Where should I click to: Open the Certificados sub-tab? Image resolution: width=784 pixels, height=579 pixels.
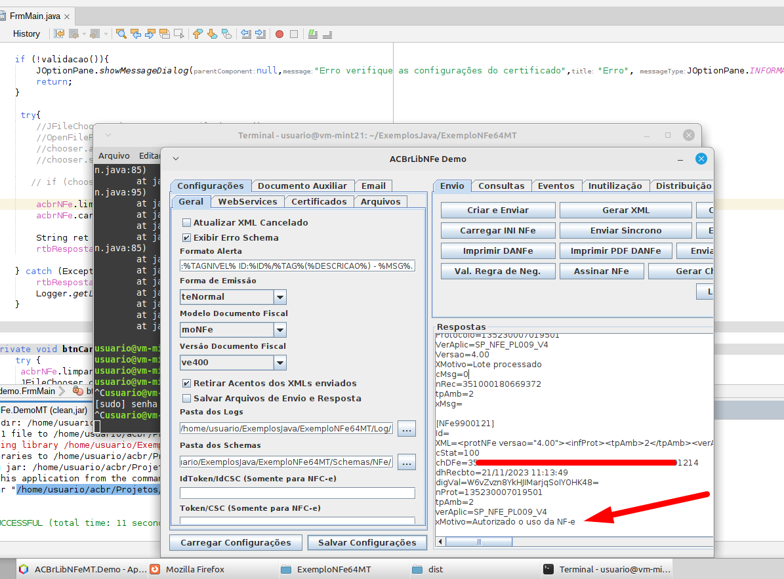coord(319,201)
